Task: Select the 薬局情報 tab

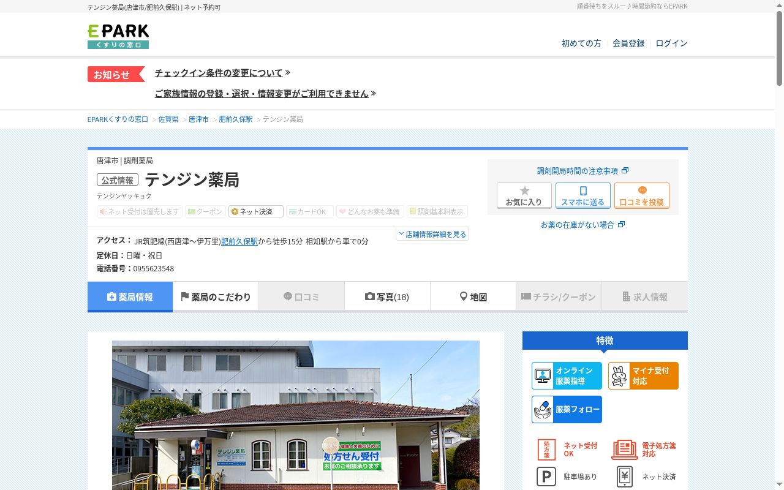Action: [130, 296]
